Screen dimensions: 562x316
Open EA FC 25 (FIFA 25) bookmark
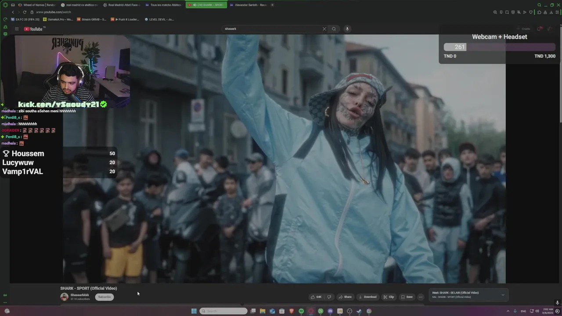[x=25, y=19]
